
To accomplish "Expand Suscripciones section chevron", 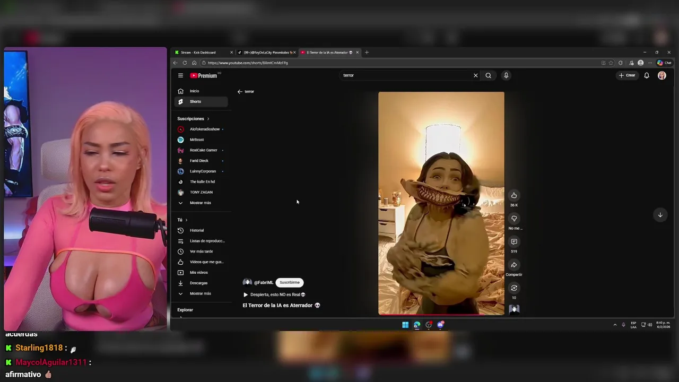I will [x=208, y=119].
